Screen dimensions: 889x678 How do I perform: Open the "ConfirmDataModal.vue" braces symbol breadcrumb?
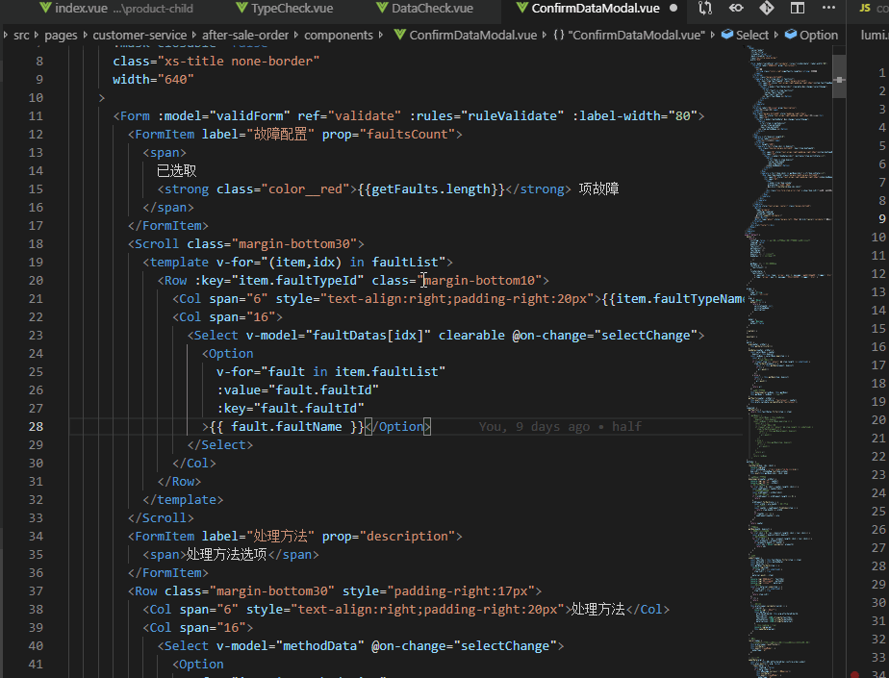point(629,36)
